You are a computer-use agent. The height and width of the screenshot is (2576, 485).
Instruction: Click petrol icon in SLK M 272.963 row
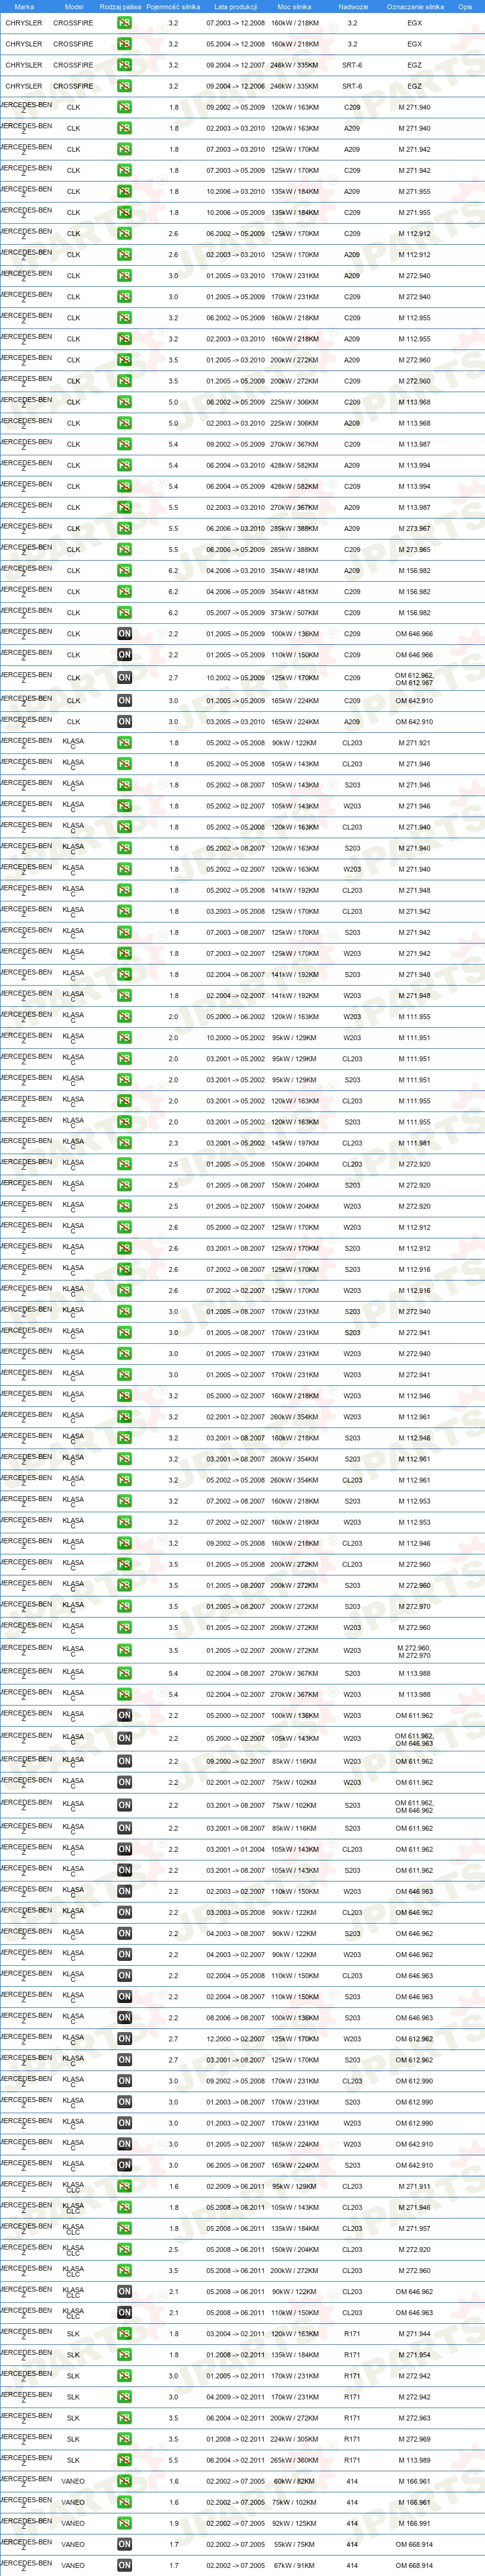(124, 2418)
